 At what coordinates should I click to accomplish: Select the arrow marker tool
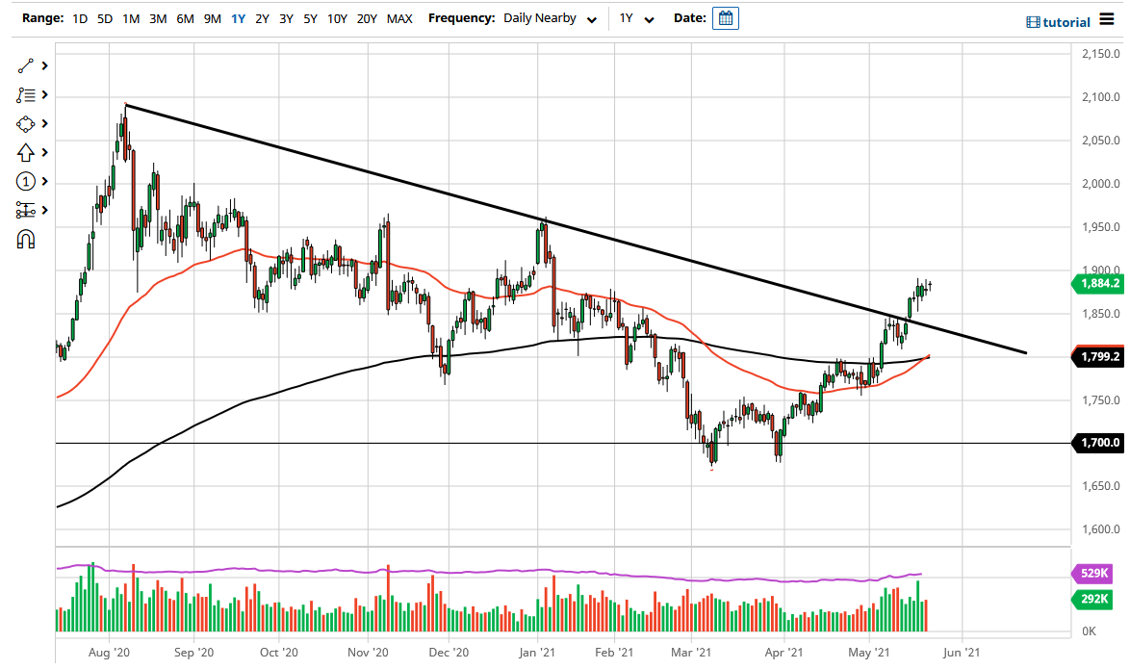click(25, 152)
